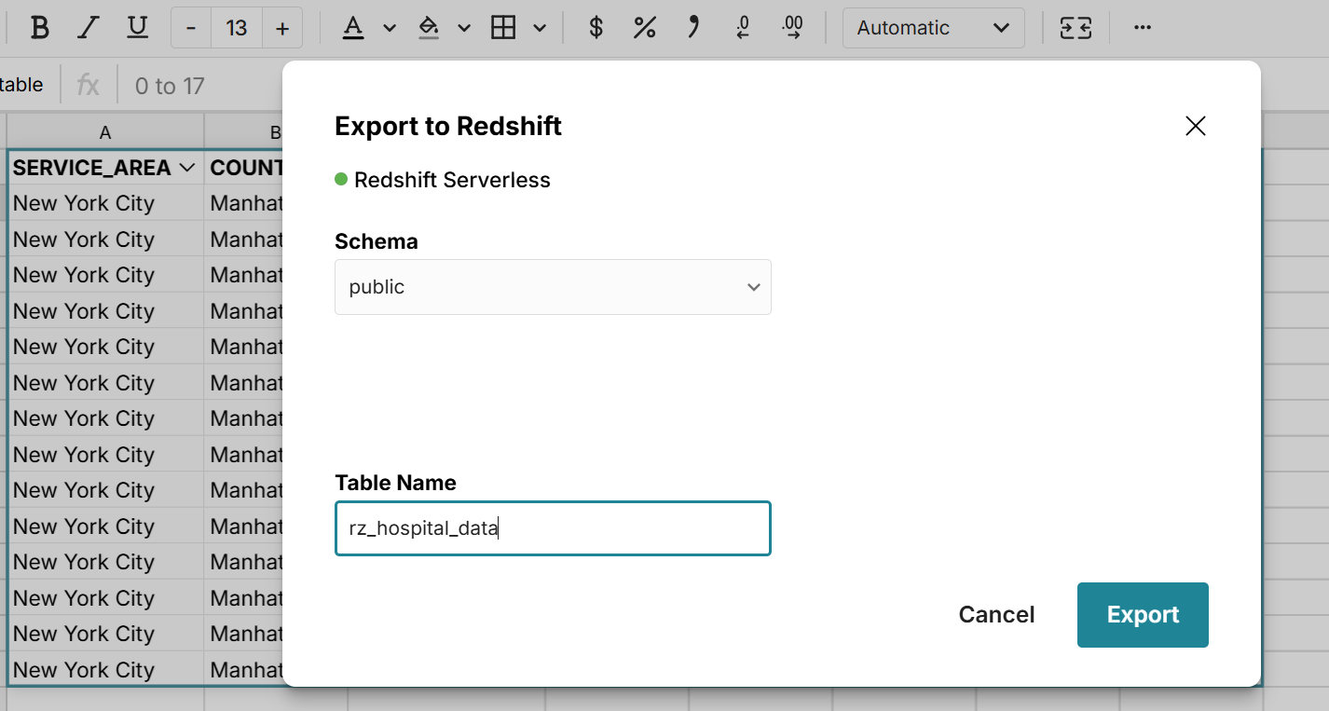Toggle italic formatting
The height and width of the screenshot is (711, 1329).
[x=89, y=28]
